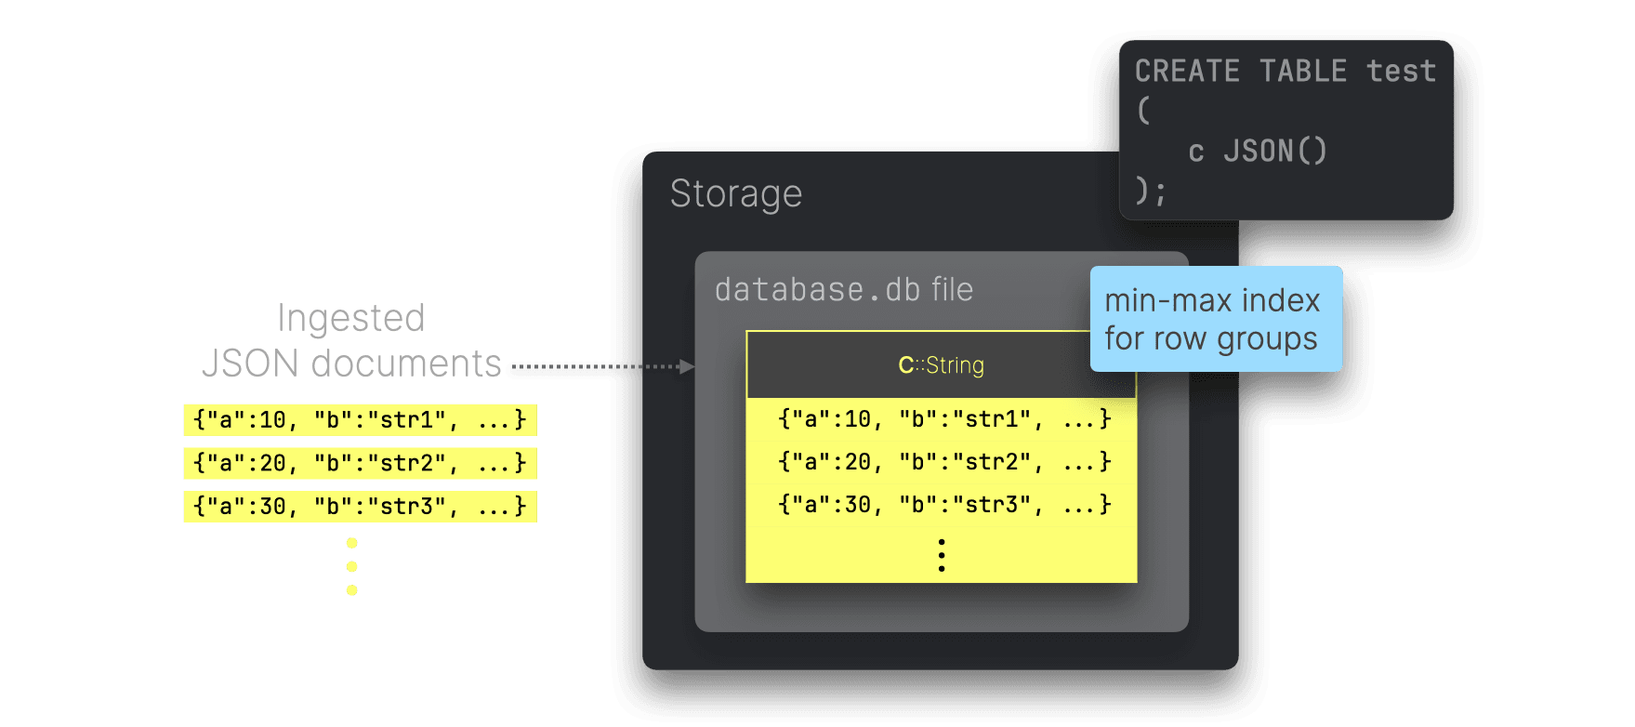Click the "Storage" heading

(x=735, y=193)
